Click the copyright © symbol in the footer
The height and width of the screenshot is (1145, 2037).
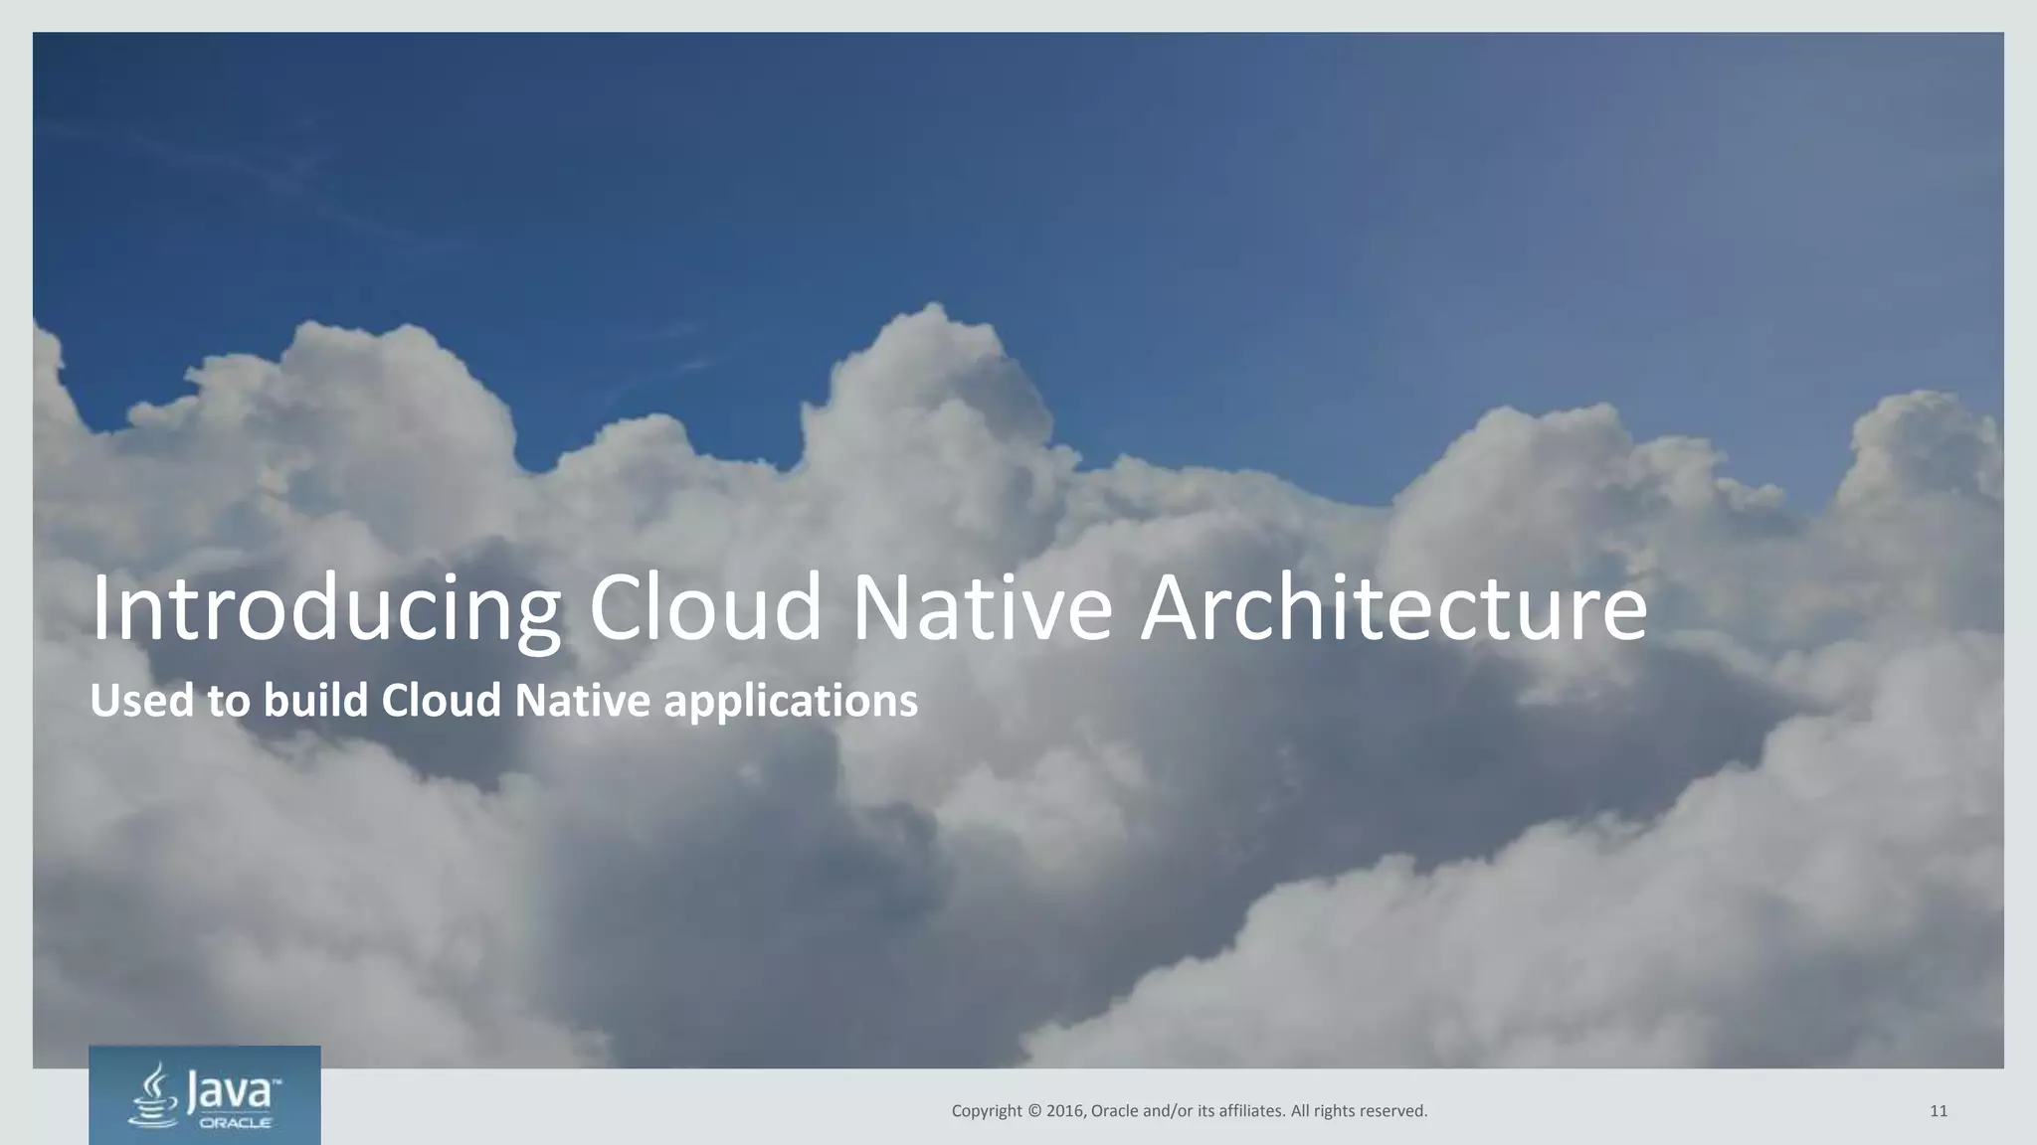[1033, 1111]
